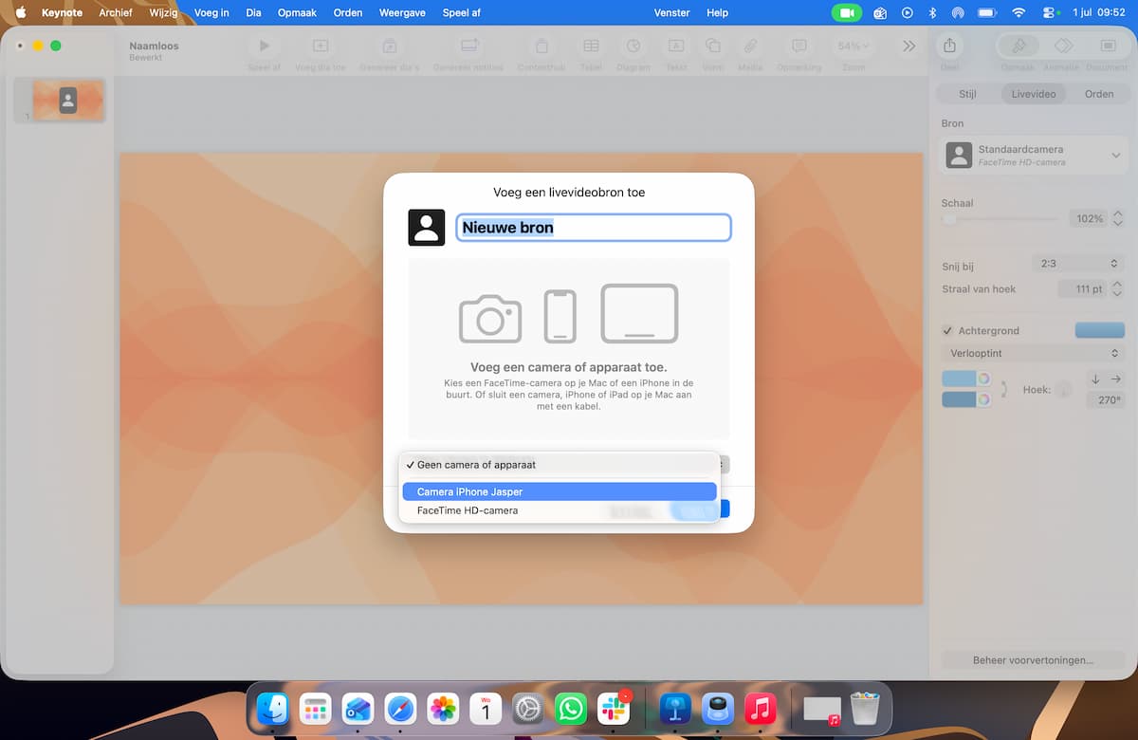Click the Nieuwe bron name field
The image size is (1138, 740).
(x=594, y=228)
